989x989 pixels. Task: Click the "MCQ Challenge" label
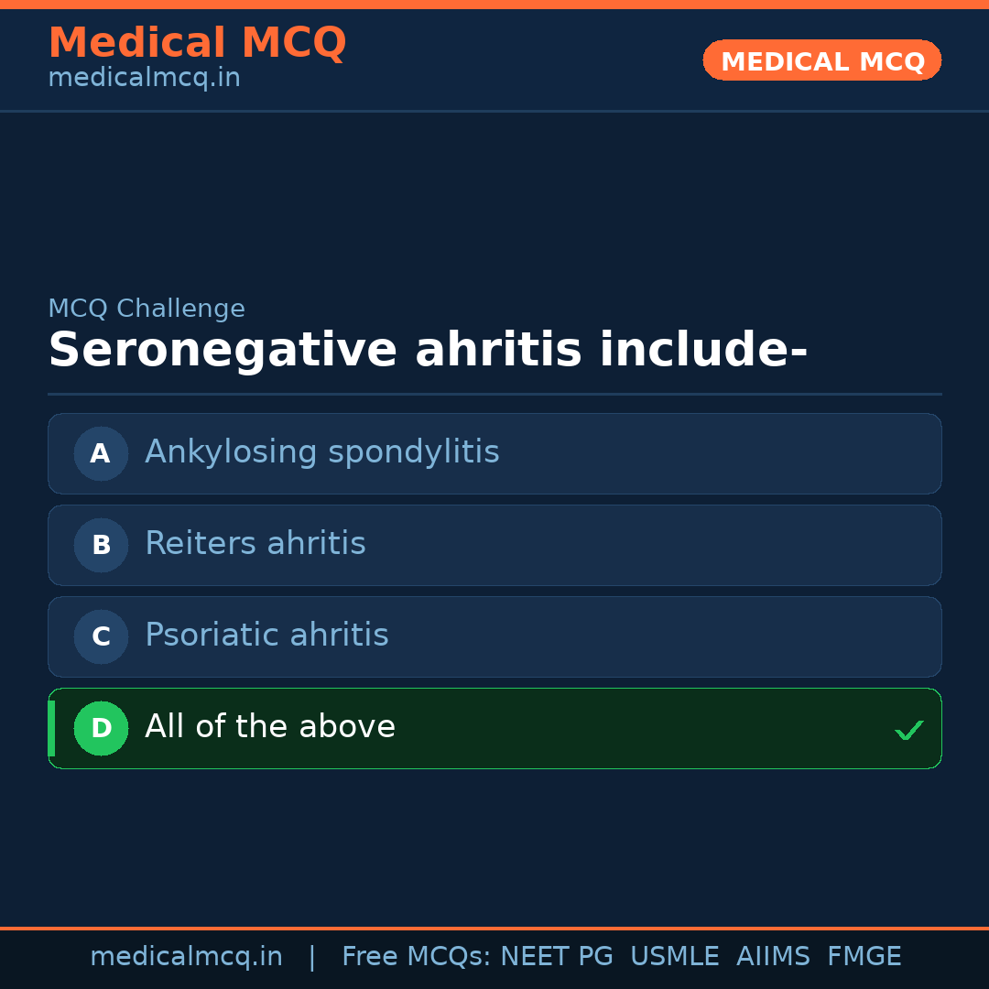147,309
